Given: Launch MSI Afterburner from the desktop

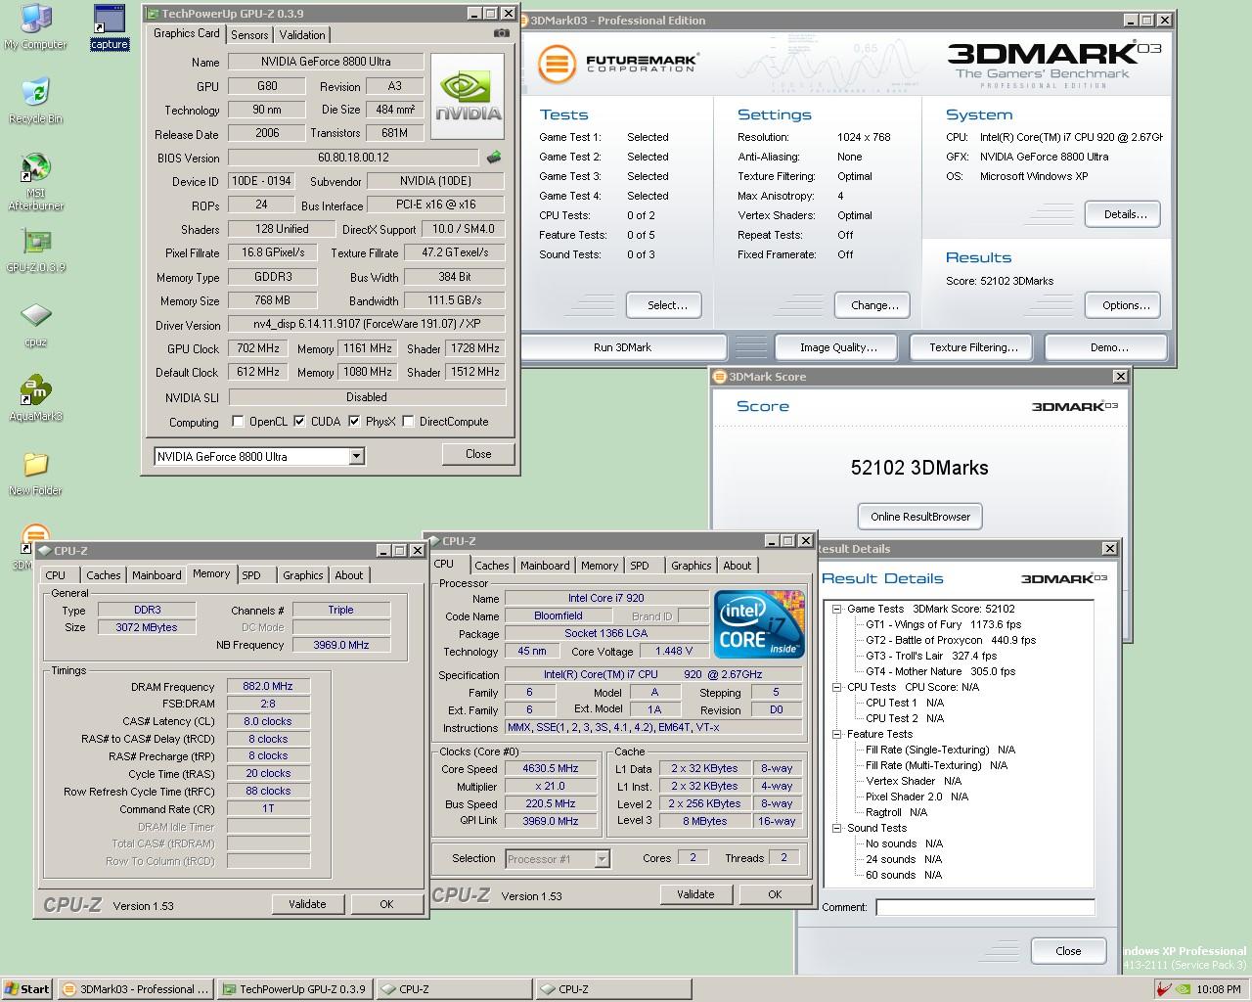Looking at the screenshot, I should click(35, 181).
